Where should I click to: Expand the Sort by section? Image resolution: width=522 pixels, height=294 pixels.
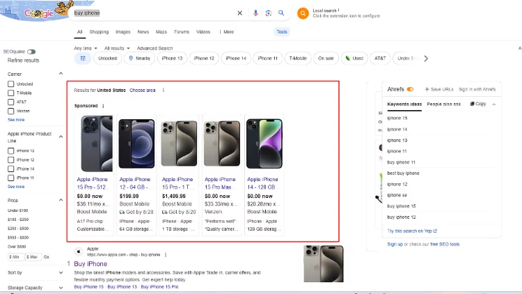click(x=61, y=272)
